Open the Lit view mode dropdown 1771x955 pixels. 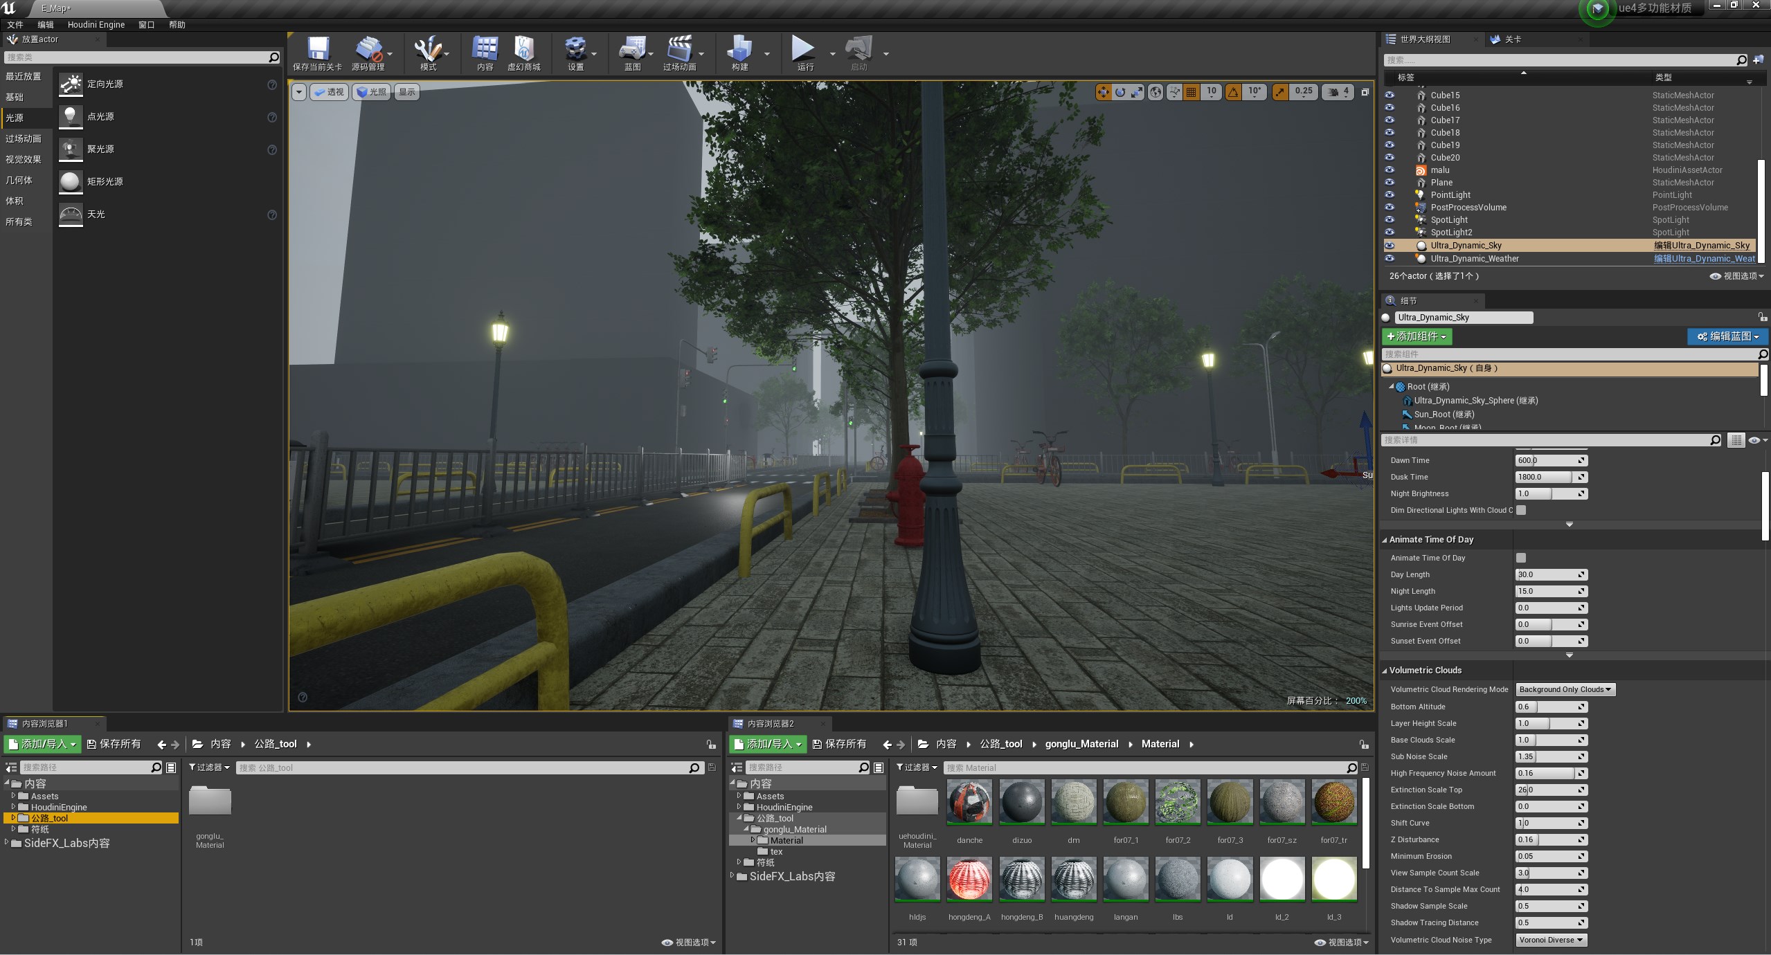pyautogui.click(x=372, y=92)
